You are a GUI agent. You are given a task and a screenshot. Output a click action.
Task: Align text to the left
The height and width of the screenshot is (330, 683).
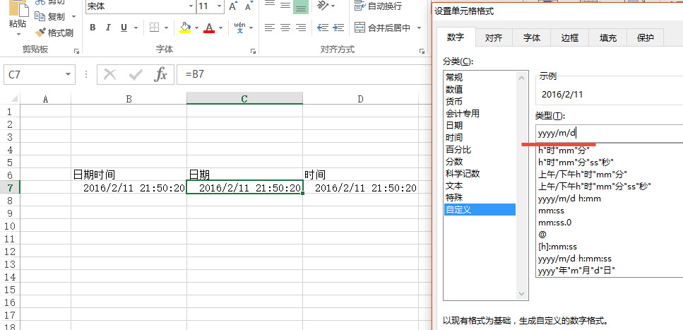tap(270, 28)
